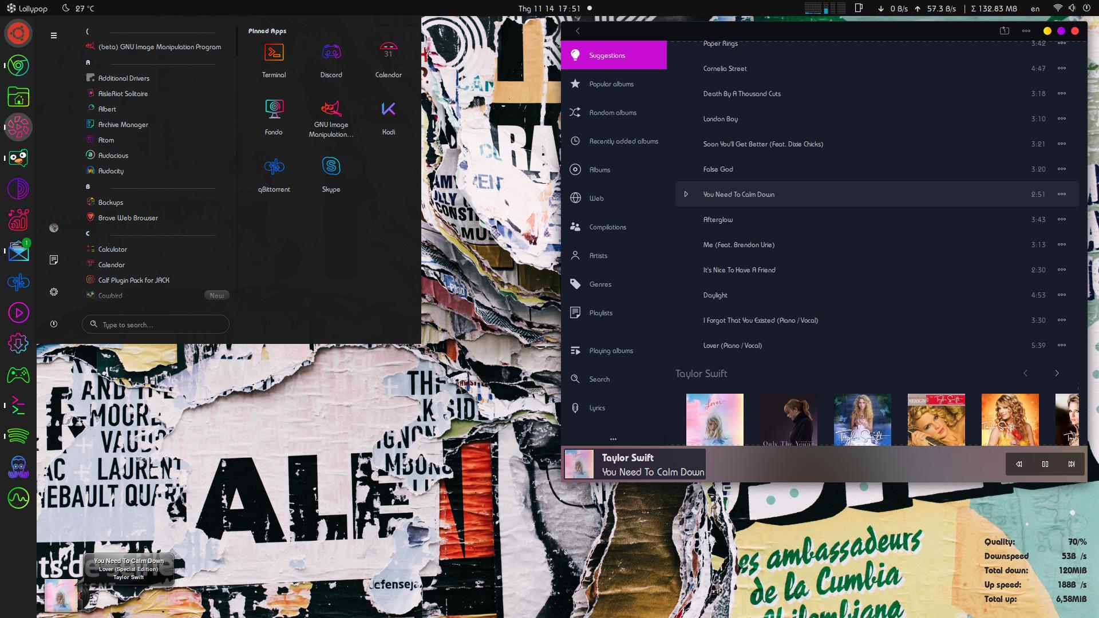The image size is (1099, 618).
Task: Open options menu for False God
Action: click(x=1062, y=169)
